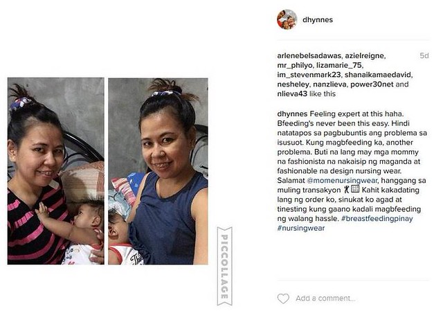Click the PicCollage watermark ribbon
This screenshot has height=313, width=443.
point(224,266)
